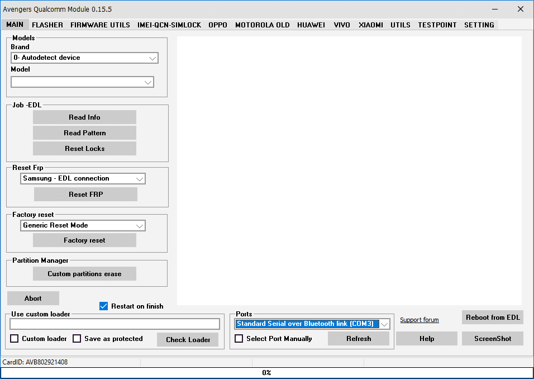Take a ScreenShot
This screenshot has height=379, width=534.
point(493,338)
